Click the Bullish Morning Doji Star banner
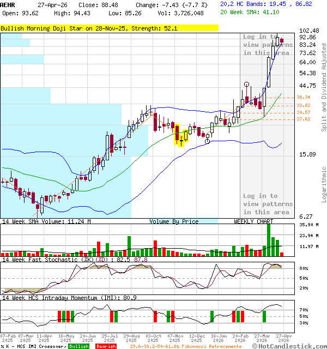327x349 pixels. pyautogui.click(x=109, y=27)
